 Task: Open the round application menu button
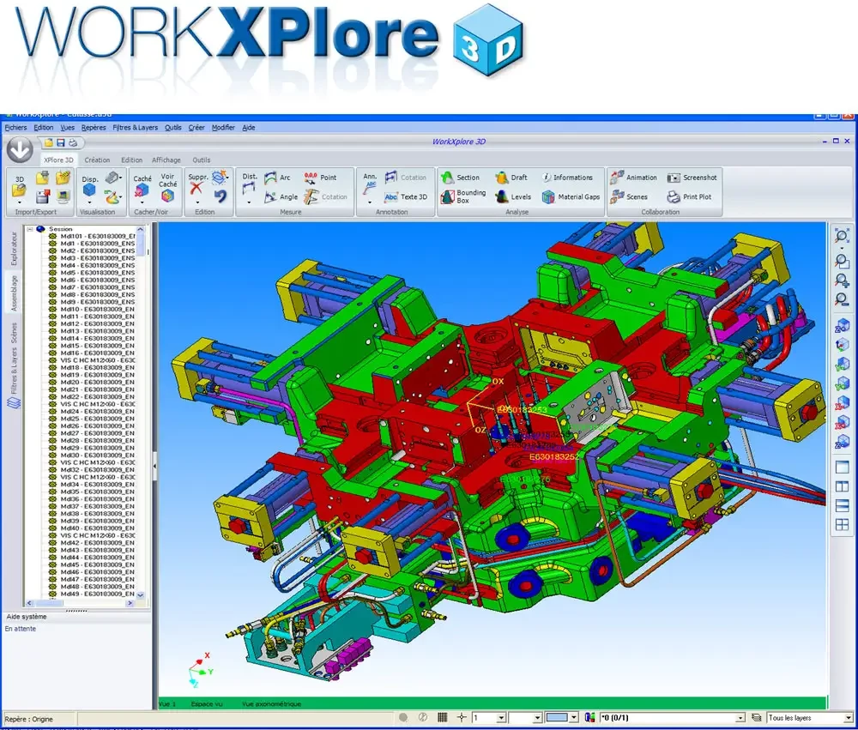click(x=20, y=150)
